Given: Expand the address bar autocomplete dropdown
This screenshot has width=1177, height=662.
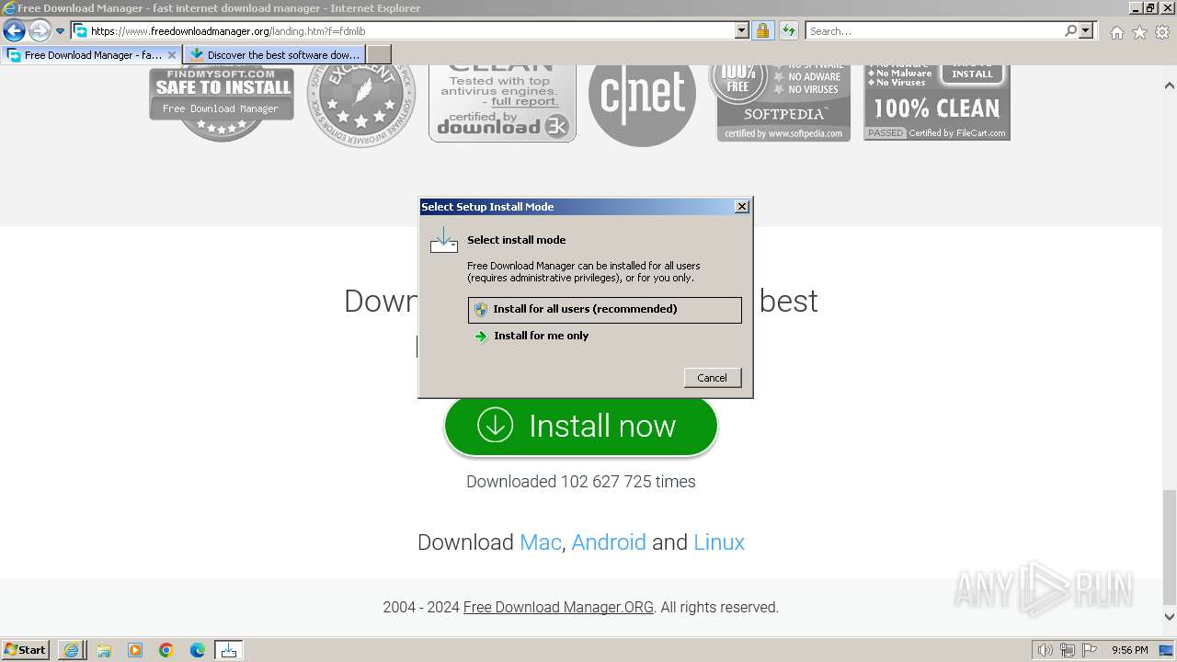Looking at the screenshot, I should [742, 31].
